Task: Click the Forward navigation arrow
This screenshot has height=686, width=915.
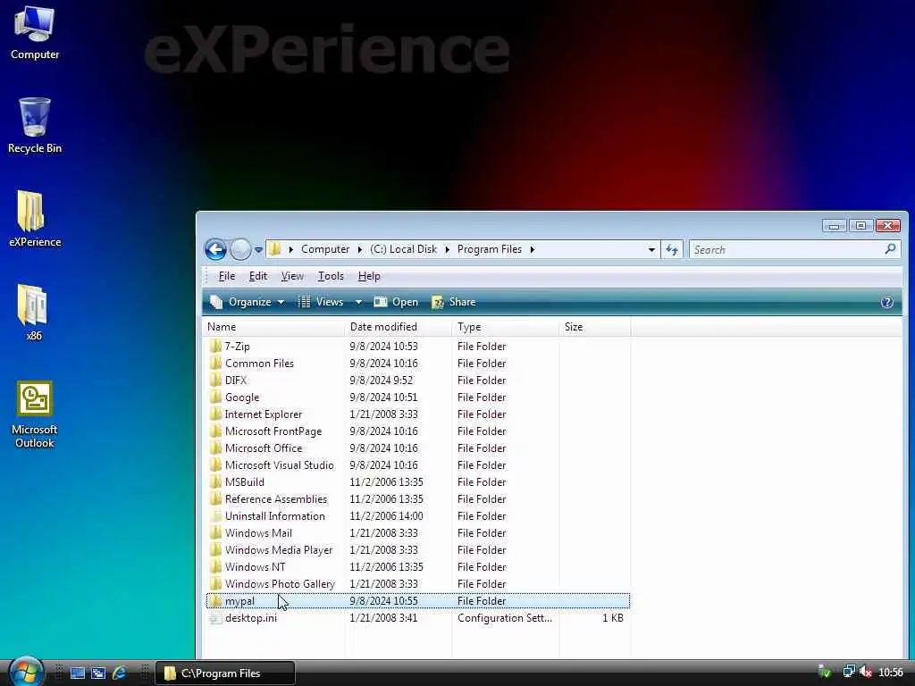Action: click(239, 250)
